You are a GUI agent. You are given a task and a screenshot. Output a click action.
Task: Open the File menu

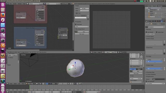(x=11, y=4)
